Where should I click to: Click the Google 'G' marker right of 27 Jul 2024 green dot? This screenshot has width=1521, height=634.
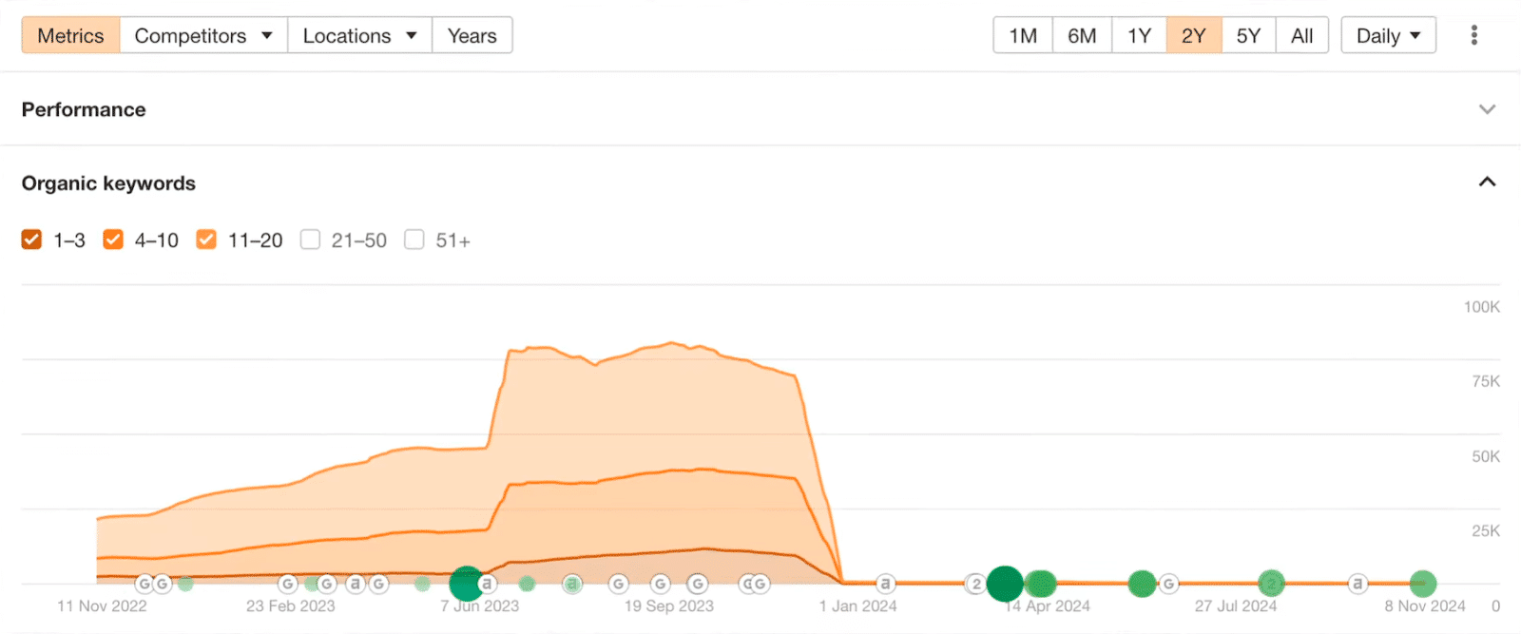coord(1169,584)
